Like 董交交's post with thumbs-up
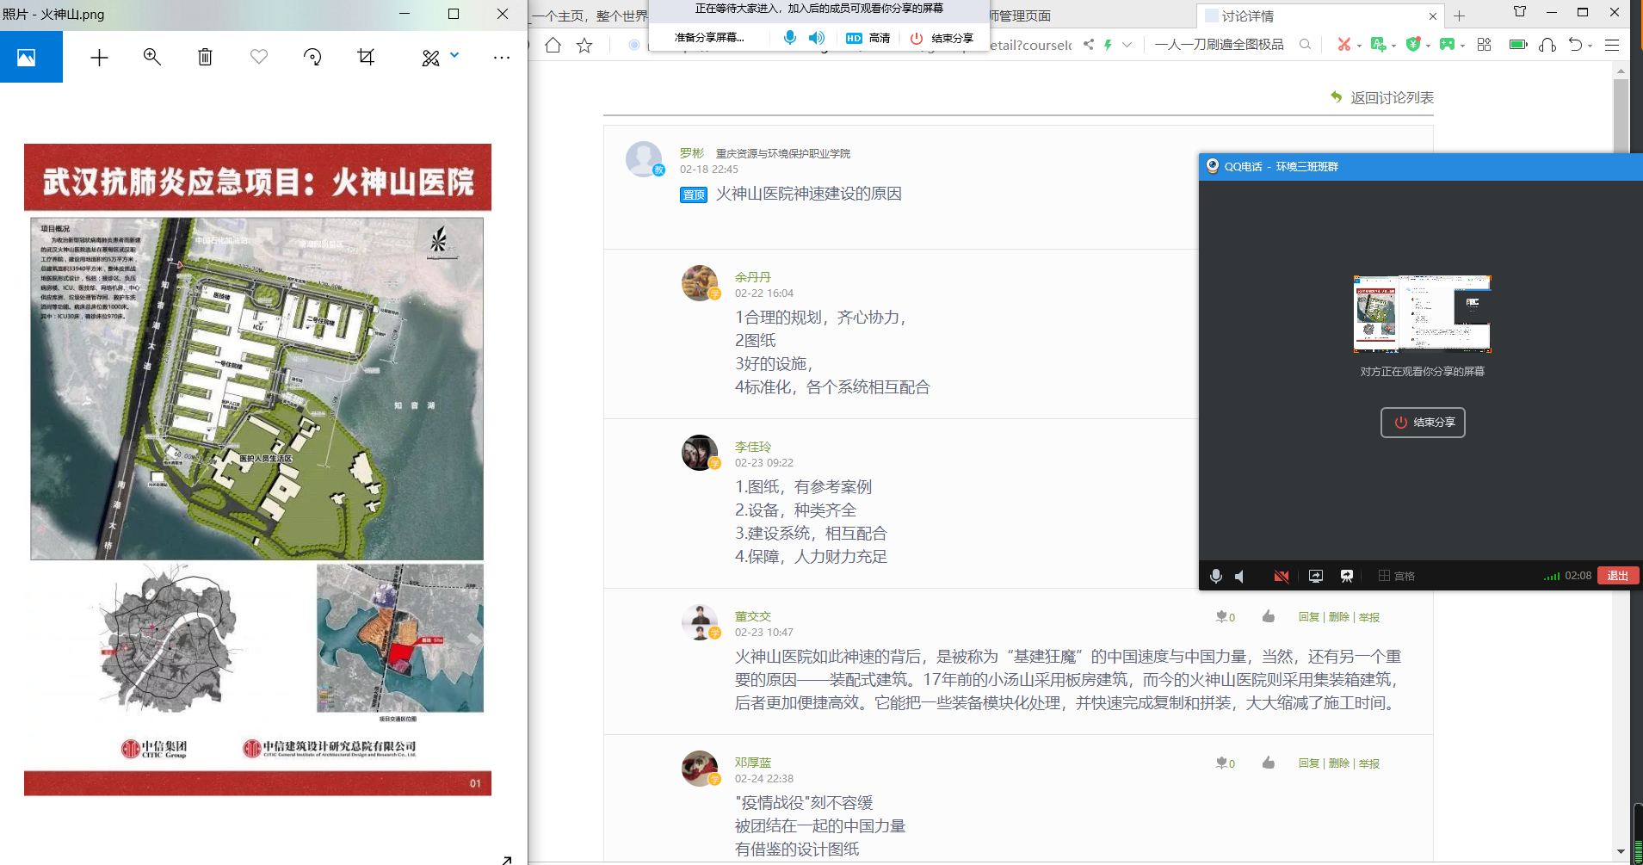 click(1268, 616)
